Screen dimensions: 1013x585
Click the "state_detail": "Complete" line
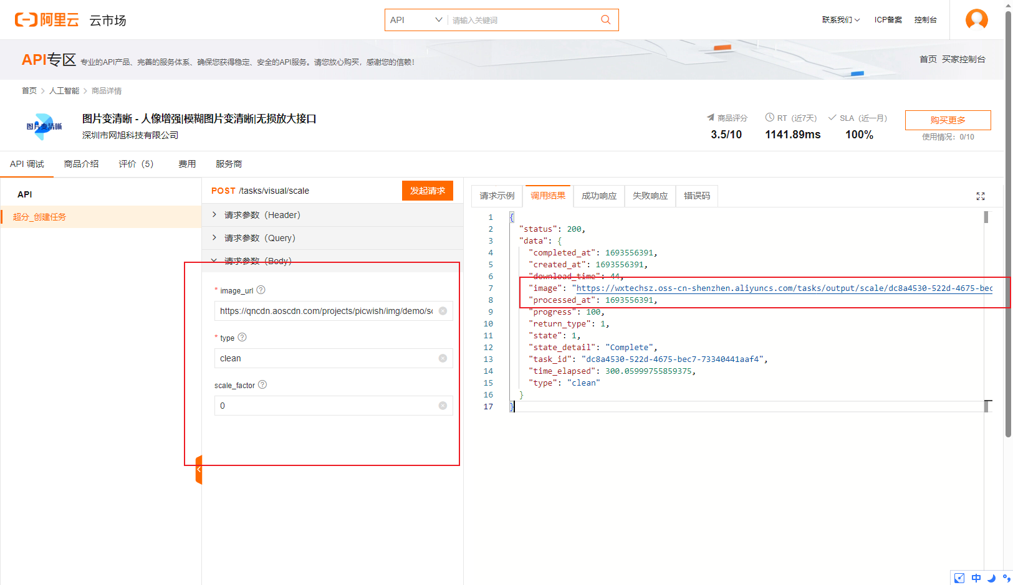click(x=593, y=348)
